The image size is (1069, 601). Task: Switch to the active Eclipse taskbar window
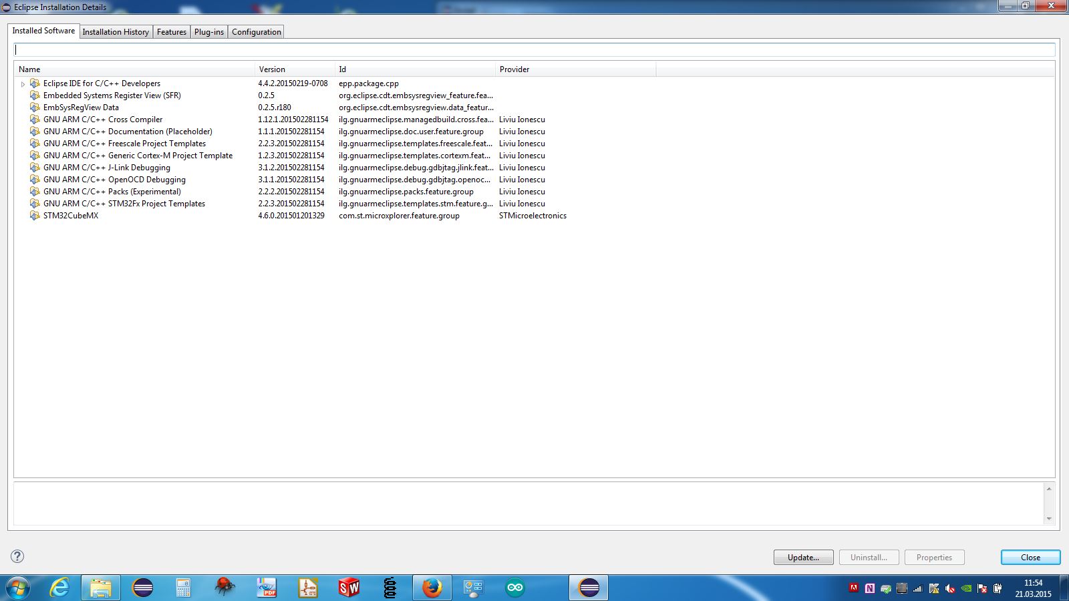589,588
